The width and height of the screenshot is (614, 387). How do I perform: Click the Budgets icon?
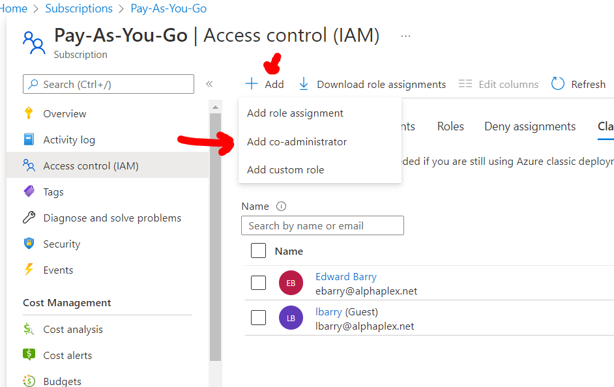click(x=29, y=380)
